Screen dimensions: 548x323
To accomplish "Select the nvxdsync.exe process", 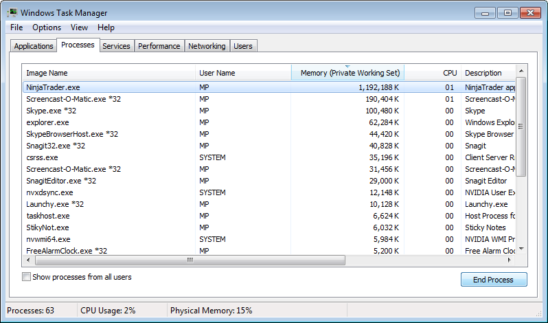I will (x=269, y=192).
